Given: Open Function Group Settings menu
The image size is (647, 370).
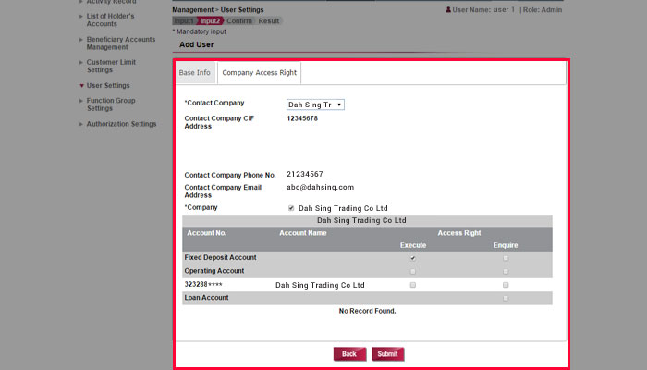Looking at the screenshot, I should [x=111, y=105].
